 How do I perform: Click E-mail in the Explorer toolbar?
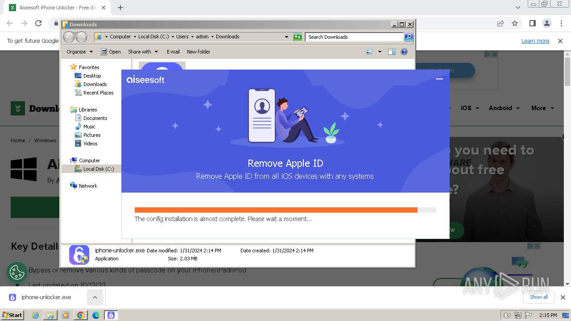[173, 52]
